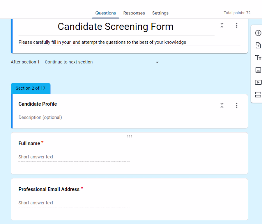Collapse the Candidate Profile section
Screen dimensions: 262x224
(222, 105)
